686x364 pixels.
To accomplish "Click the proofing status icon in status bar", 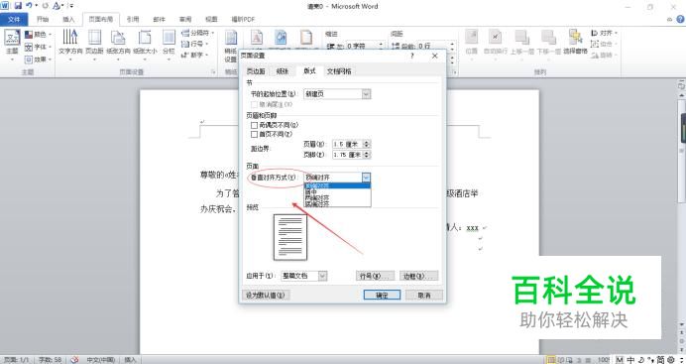I will pyautogui.click(x=74, y=360).
